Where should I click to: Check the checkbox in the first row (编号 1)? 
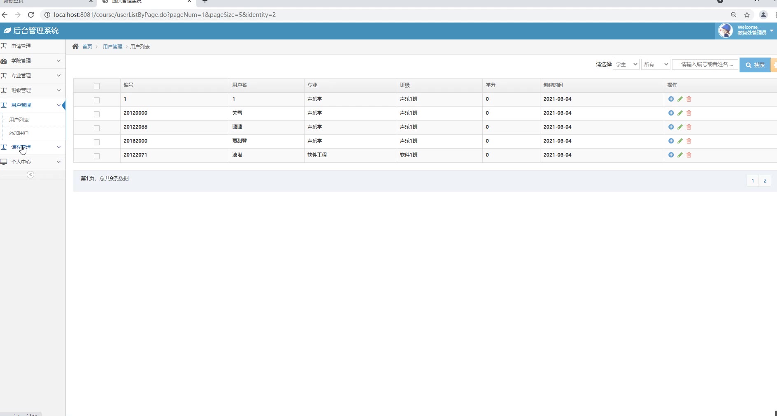point(97,100)
